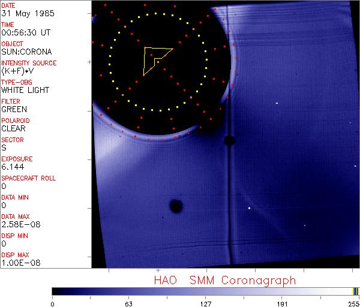Viewport: 360px width, 307px height.
Task: Click the large dark circular spot at lower left of image
Action: (176, 206)
